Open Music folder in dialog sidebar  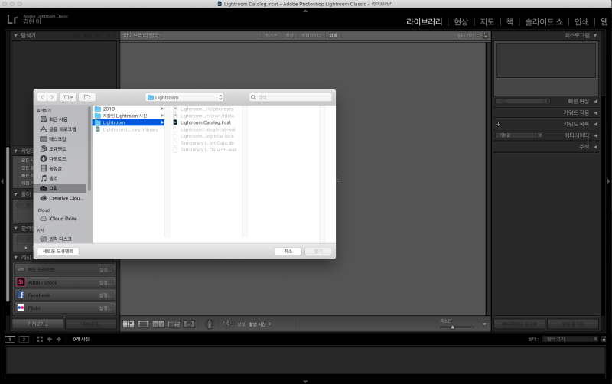pos(54,178)
